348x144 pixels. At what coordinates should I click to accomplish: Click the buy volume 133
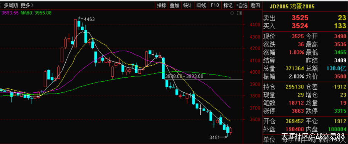(x=340, y=26)
